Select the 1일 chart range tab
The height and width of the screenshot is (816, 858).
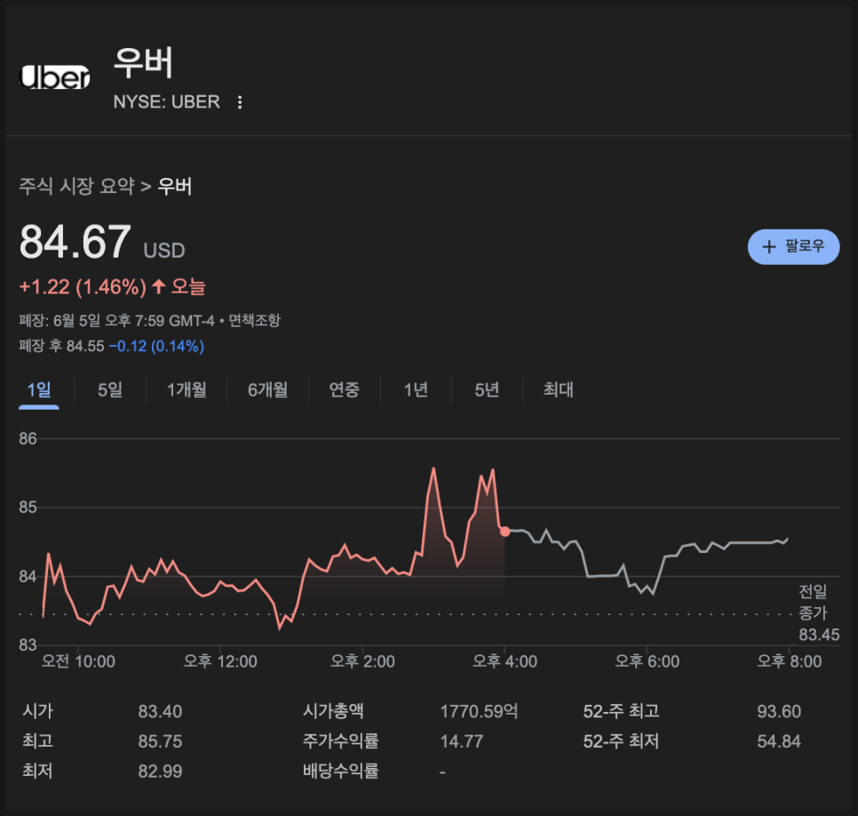pos(39,390)
